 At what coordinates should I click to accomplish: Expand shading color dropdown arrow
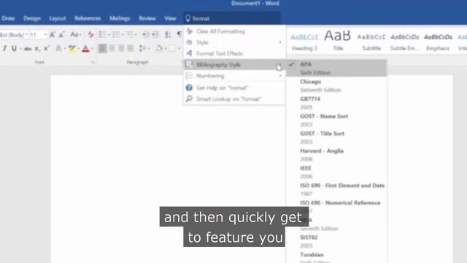[x=166, y=48]
